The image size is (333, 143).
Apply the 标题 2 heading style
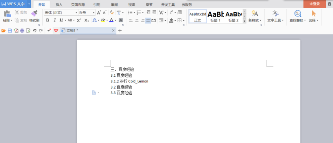[x=233, y=16]
